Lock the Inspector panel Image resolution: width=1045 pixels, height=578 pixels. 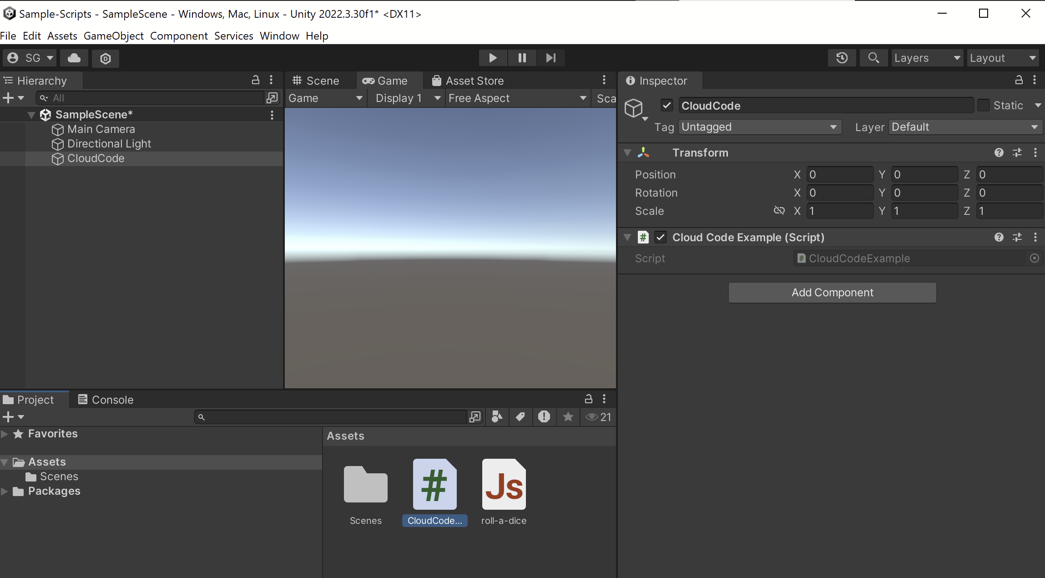pos(1019,80)
